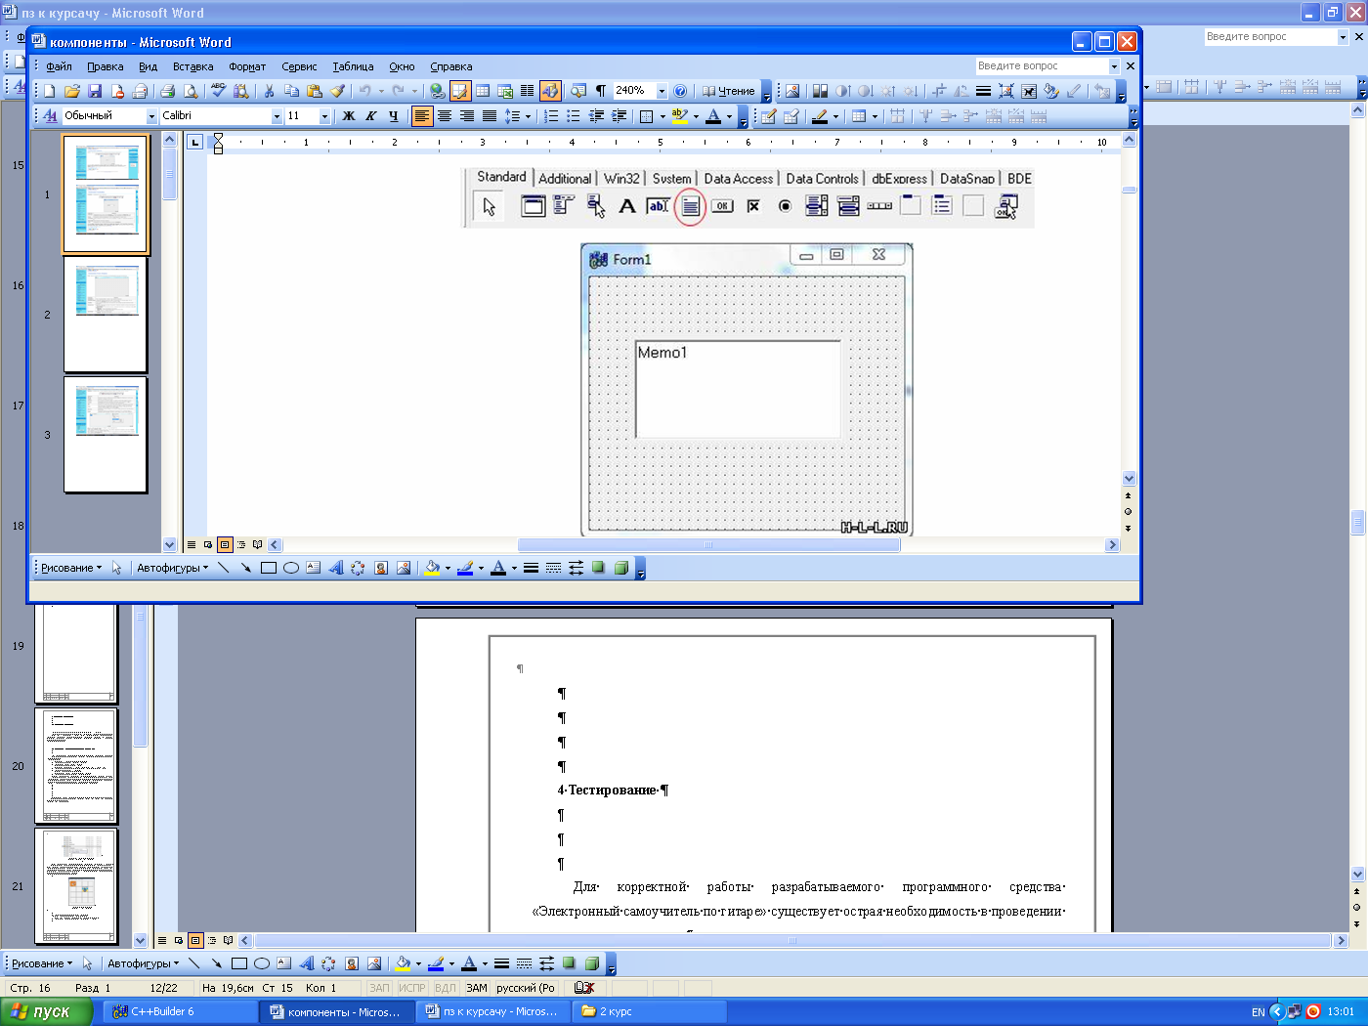The width and height of the screenshot is (1368, 1026).
Task: Run spelling check with the ABC checkmark icon
Action: coord(218,91)
